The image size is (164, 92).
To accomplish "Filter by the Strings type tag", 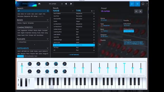I will [35, 16].
